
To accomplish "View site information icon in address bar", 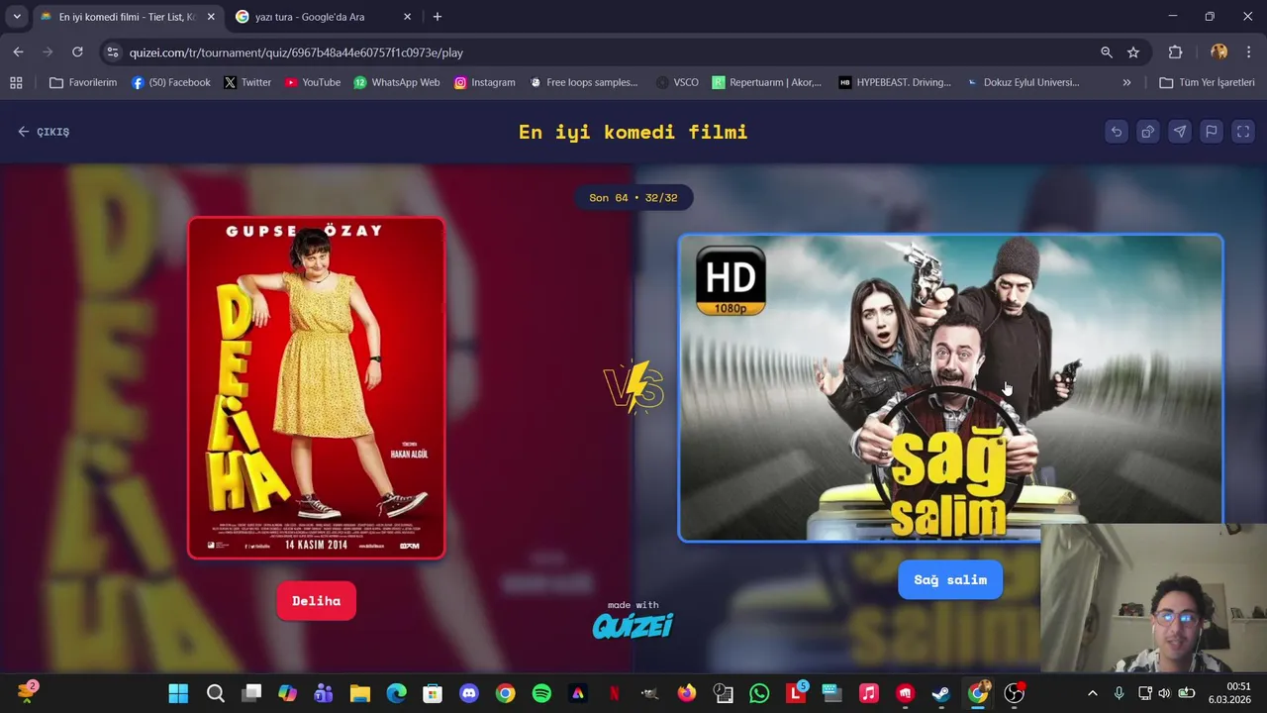I will [x=112, y=52].
